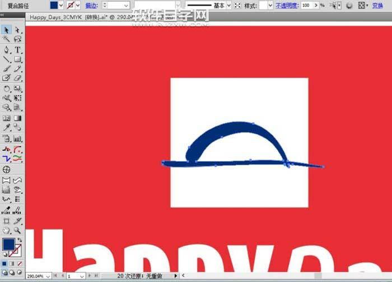Click the opacity value field showing 100

click(x=307, y=5)
